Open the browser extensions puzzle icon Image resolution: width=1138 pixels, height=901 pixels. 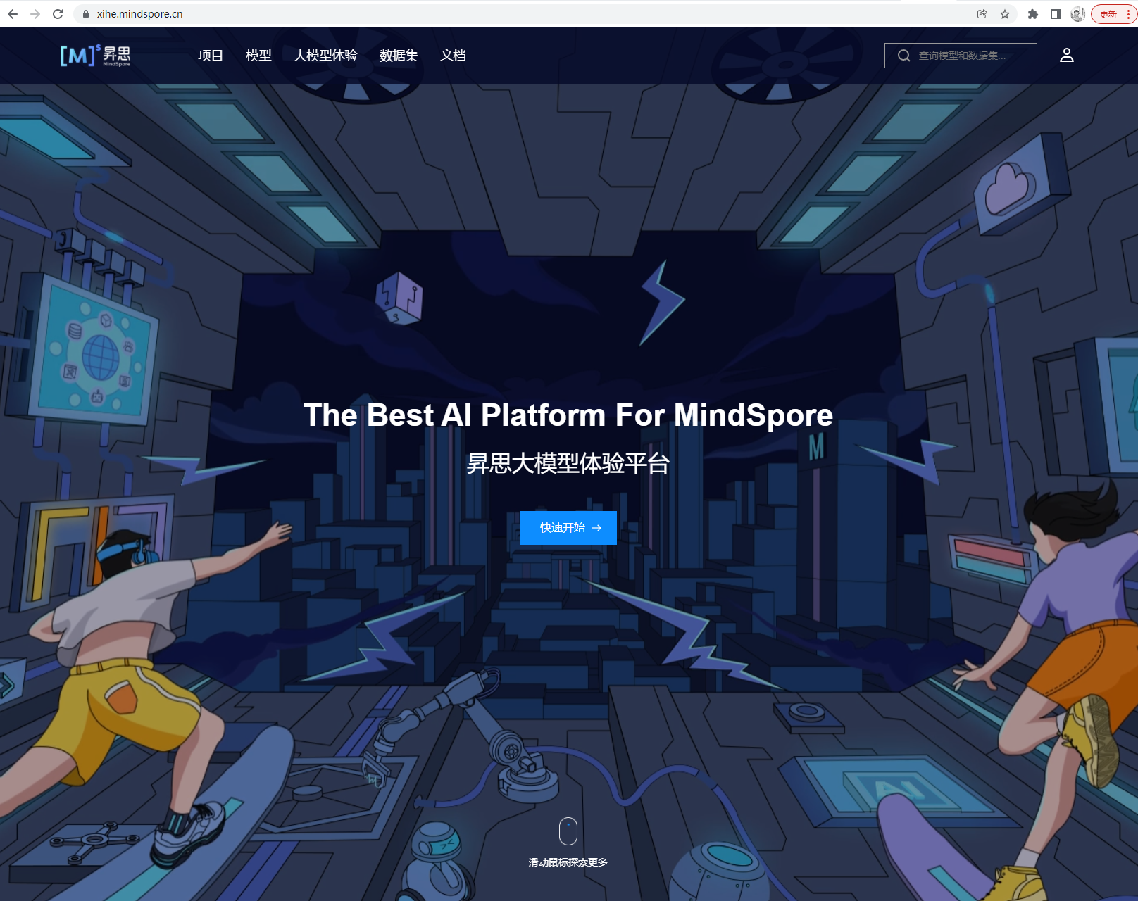coord(1033,14)
